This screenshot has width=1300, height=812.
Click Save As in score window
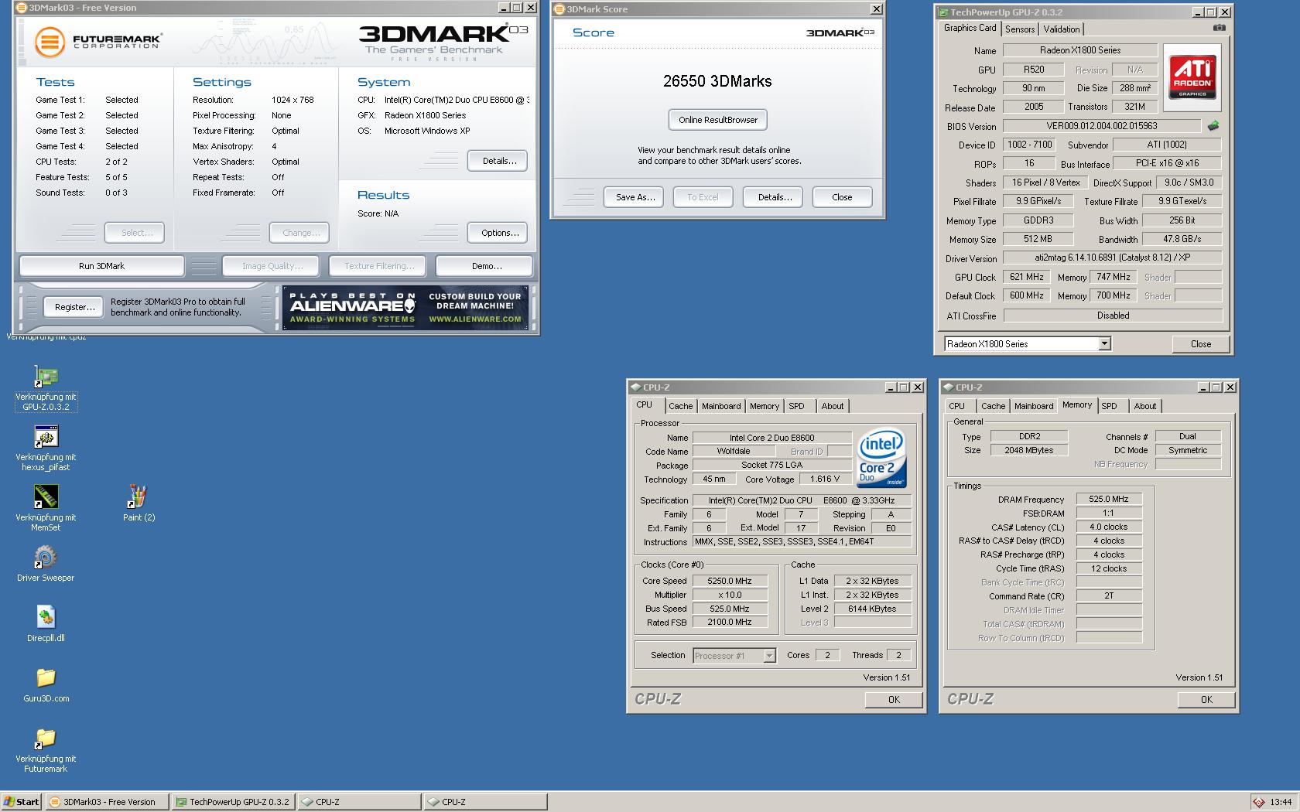pos(634,197)
